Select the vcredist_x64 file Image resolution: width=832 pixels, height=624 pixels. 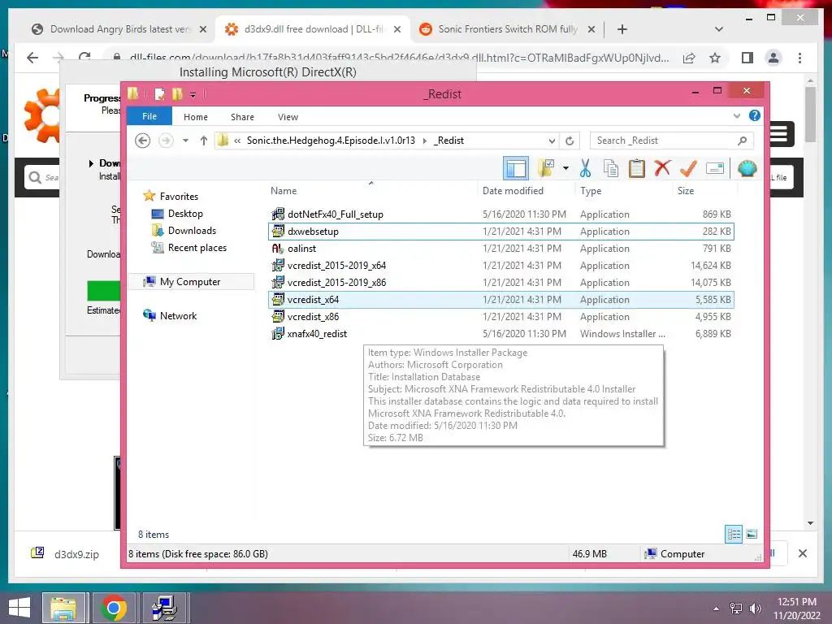click(x=500, y=299)
